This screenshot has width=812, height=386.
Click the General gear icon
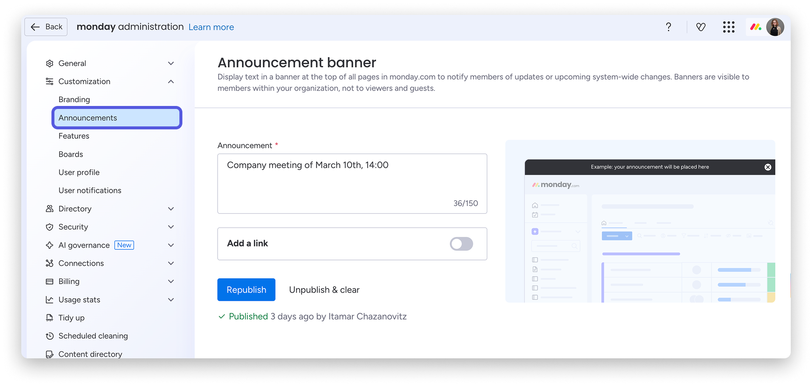pyautogui.click(x=50, y=63)
